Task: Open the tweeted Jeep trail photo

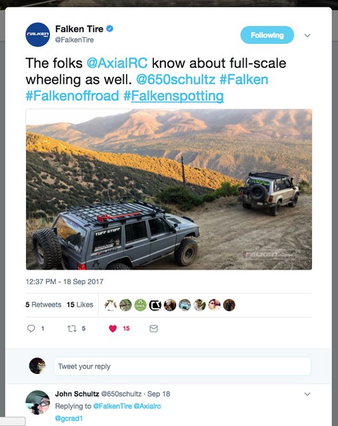Action: [x=169, y=189]
